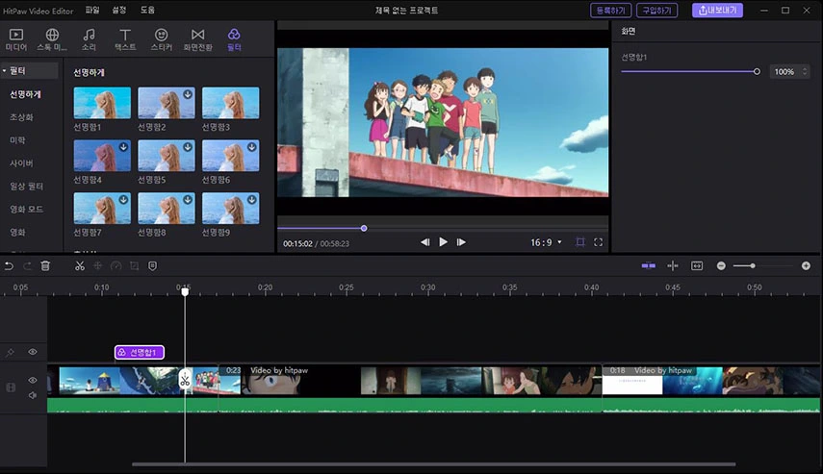
Task: Open the 설정 (Settings) menu
Action: [119, 10]
